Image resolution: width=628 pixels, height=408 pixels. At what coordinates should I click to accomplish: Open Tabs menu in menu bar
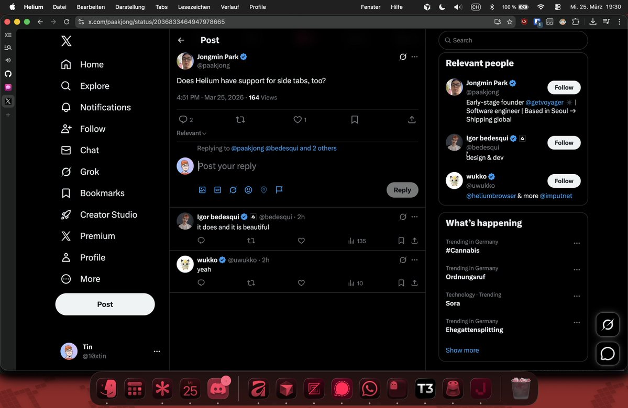coord(161,7)
